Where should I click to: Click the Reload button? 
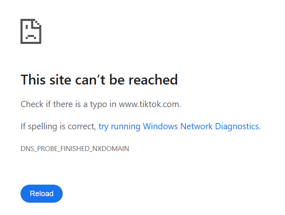click(x=42, y=194)
